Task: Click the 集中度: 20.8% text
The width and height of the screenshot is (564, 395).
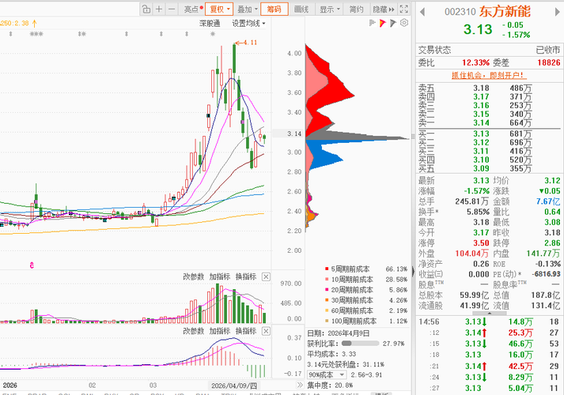Action: (330, 386)
